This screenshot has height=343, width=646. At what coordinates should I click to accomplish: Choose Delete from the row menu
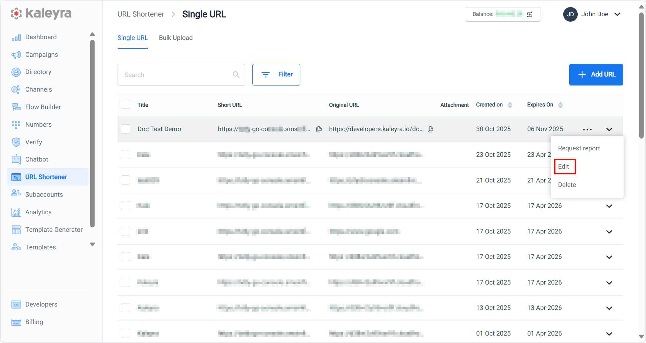(567, 185)
